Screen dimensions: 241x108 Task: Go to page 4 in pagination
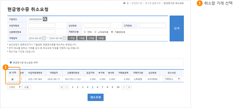pyautogui.click(x=87, y=87)
